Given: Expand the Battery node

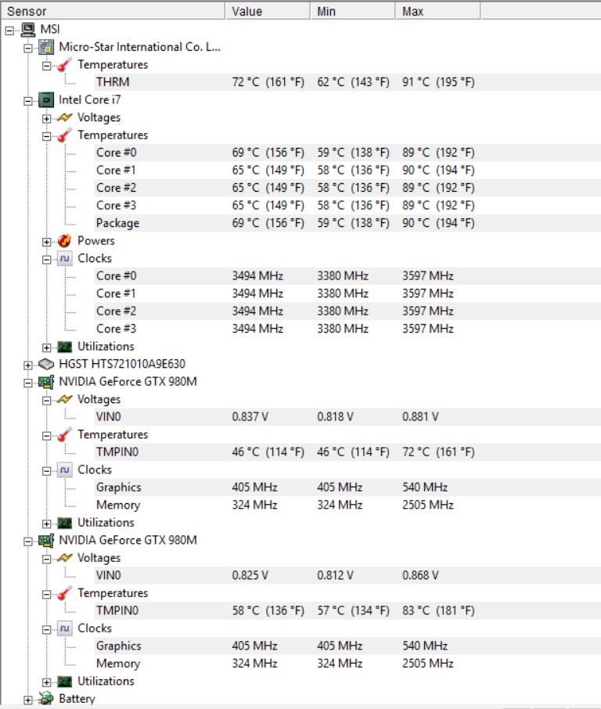Looking at the screenshot, I should (x=28, y=700).
